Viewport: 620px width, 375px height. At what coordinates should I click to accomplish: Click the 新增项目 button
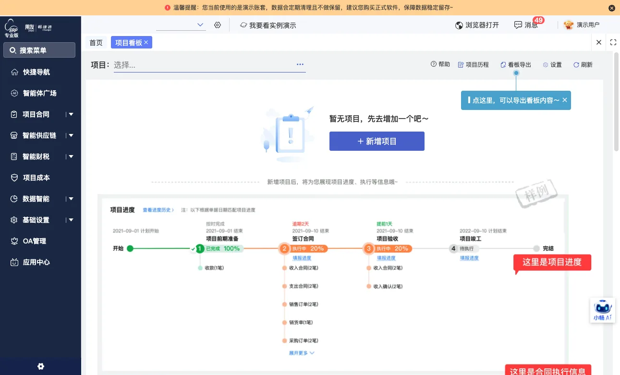tap(377, 141)
